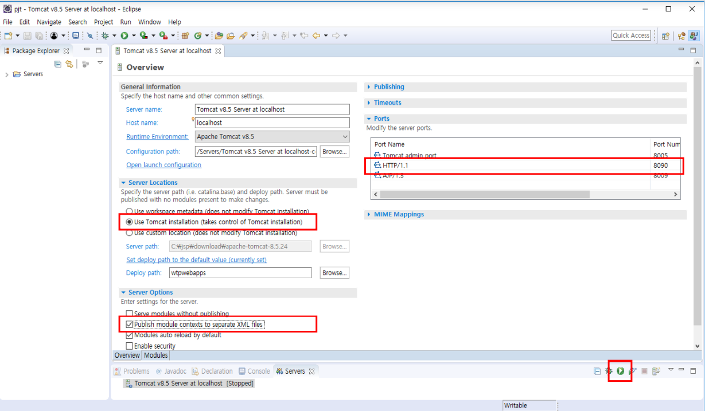Click the Open Type icon in toolbar
The image size is (705, 411).
(219, 35)
